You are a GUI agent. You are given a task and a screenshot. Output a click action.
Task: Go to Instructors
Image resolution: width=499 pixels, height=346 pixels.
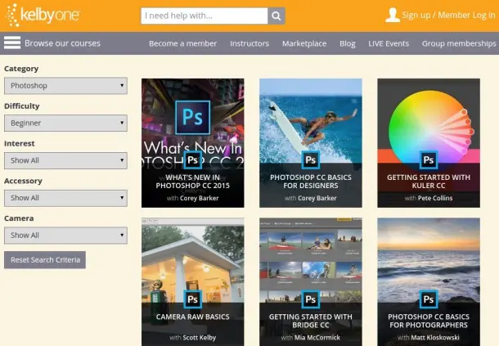(x=249, y=43)
